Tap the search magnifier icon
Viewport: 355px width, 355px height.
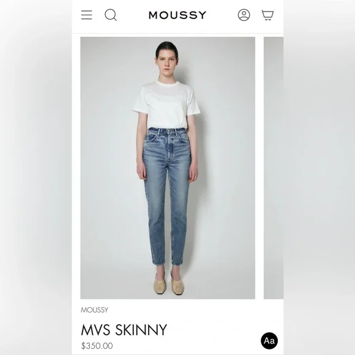(111, 15)
